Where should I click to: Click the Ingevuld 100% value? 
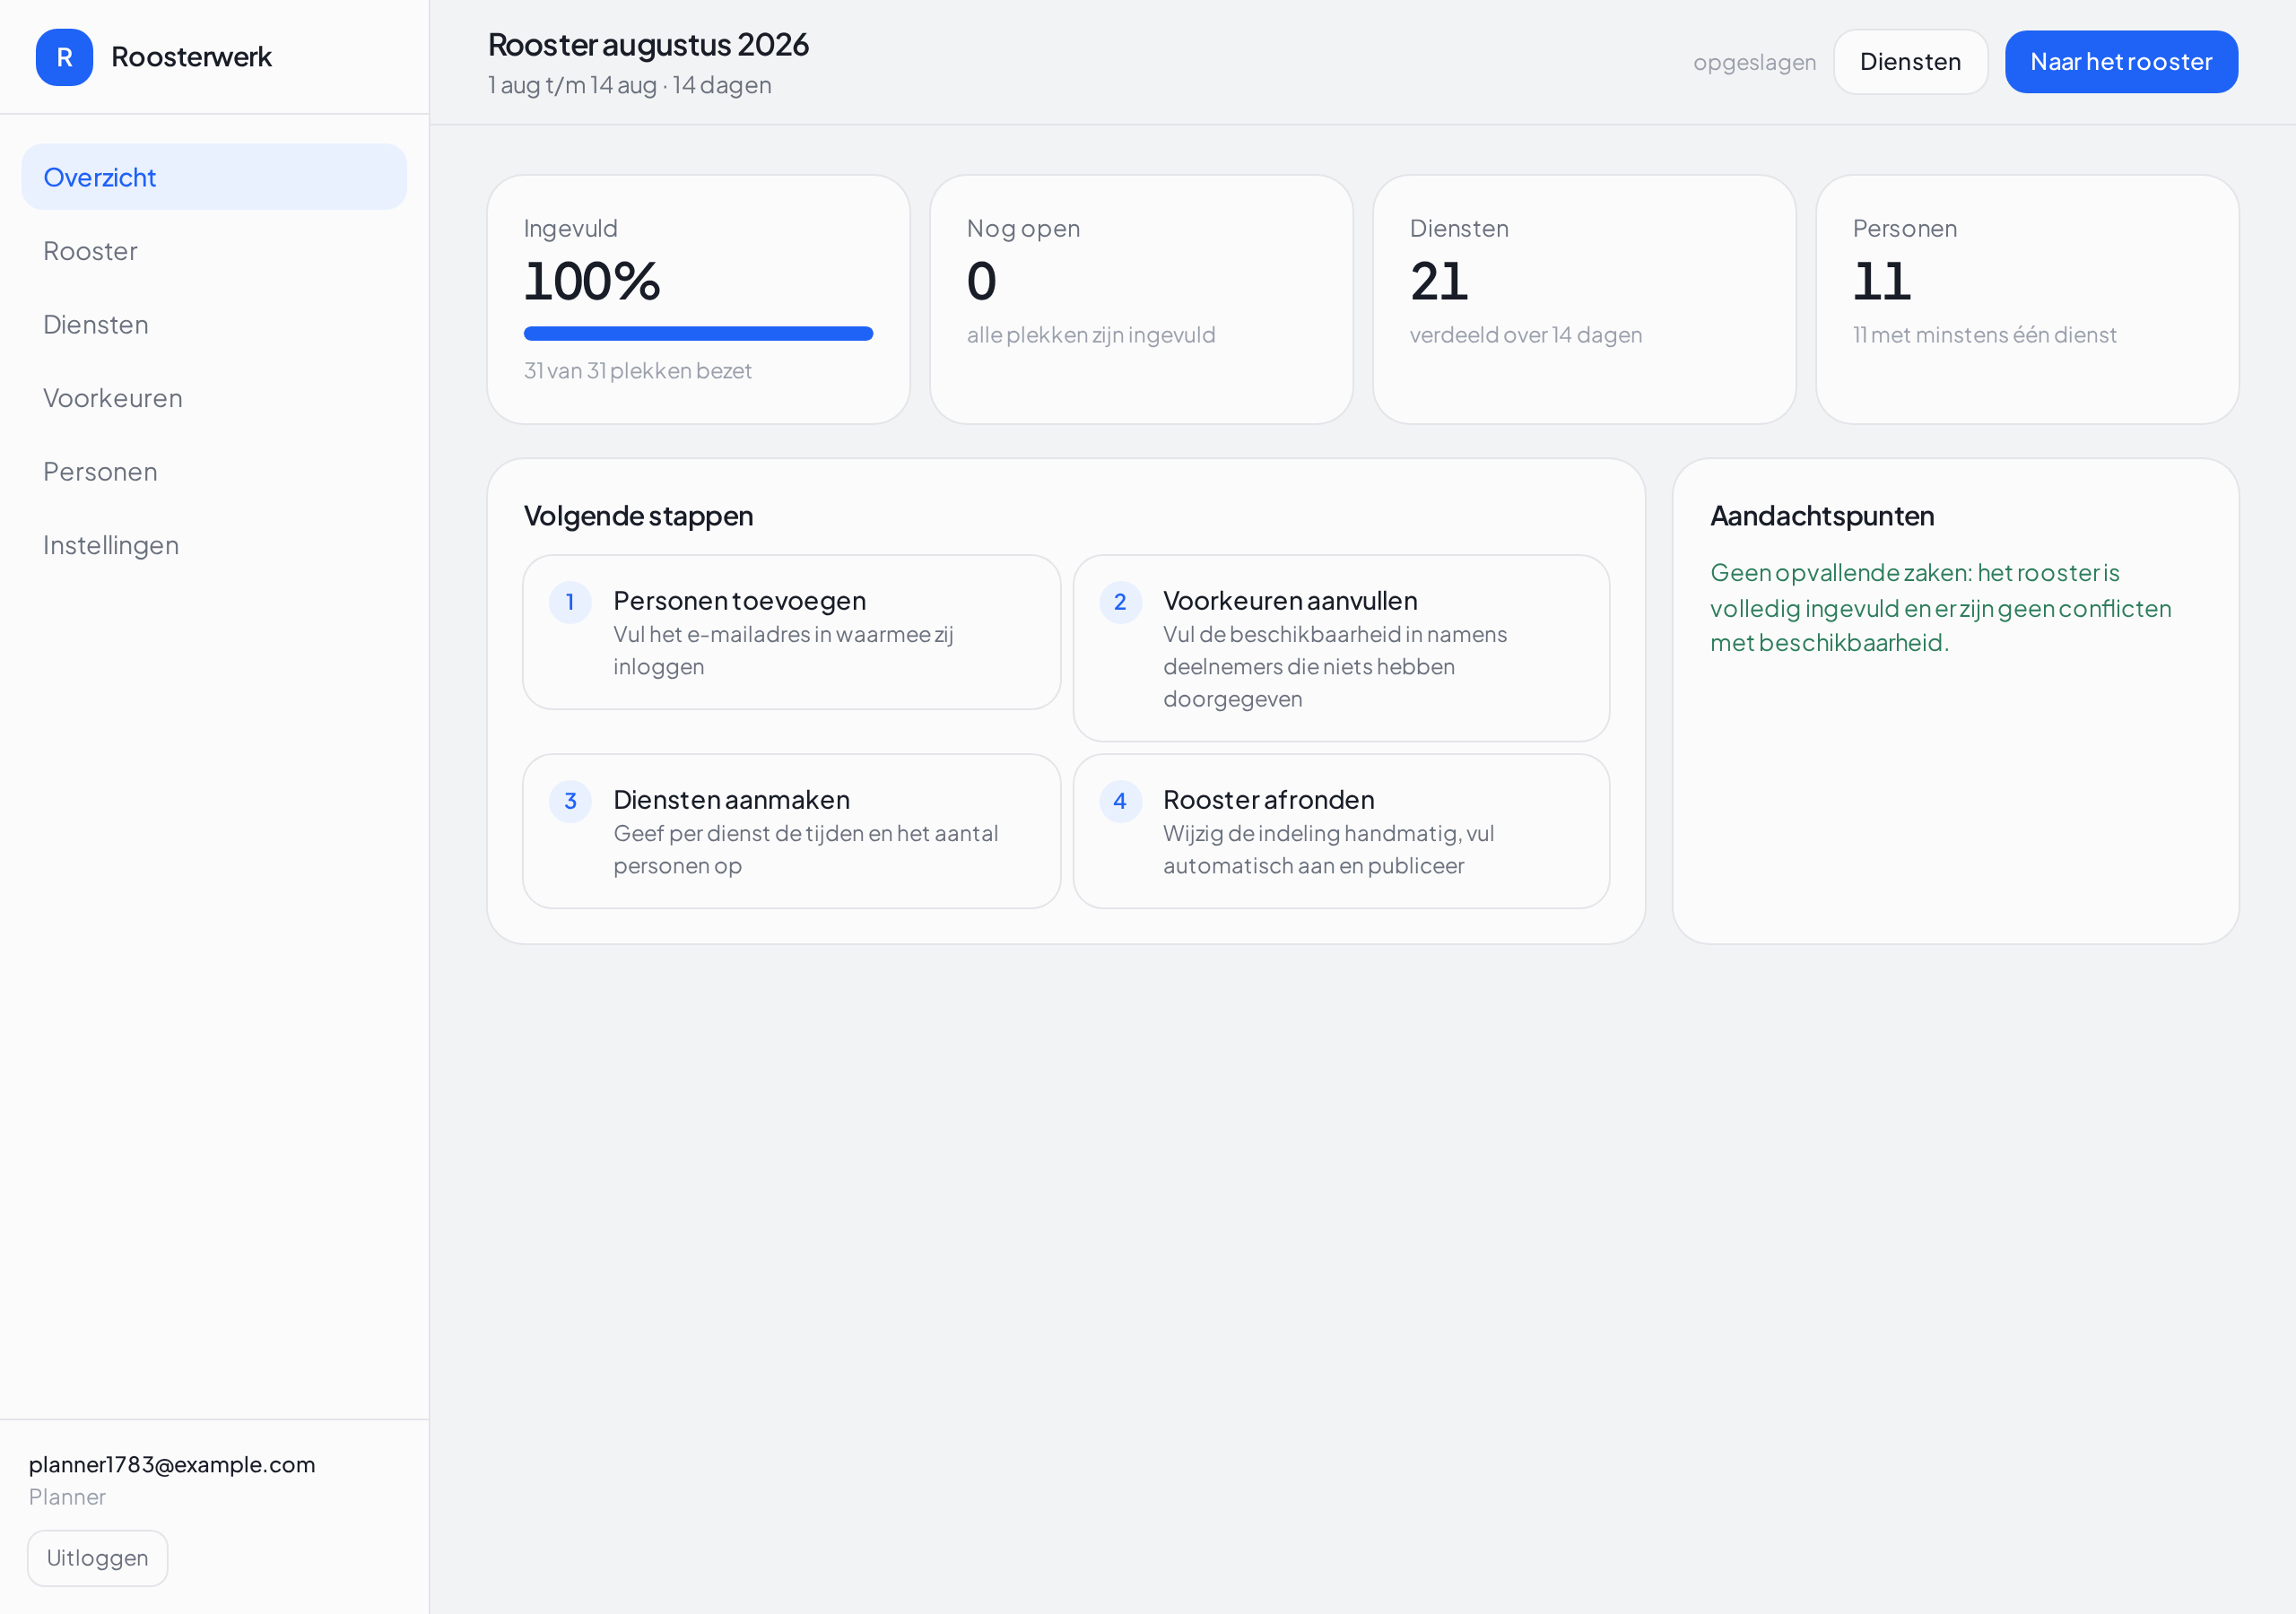click(592, 281)
